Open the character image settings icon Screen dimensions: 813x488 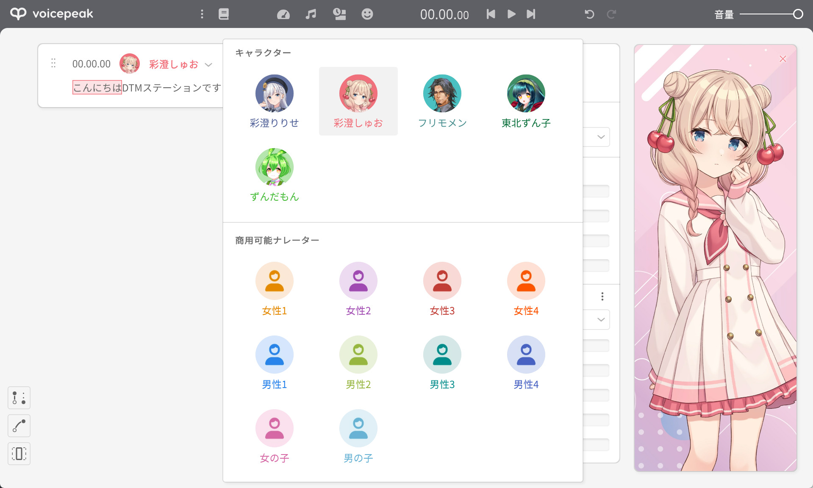click(x=339, y=14)
